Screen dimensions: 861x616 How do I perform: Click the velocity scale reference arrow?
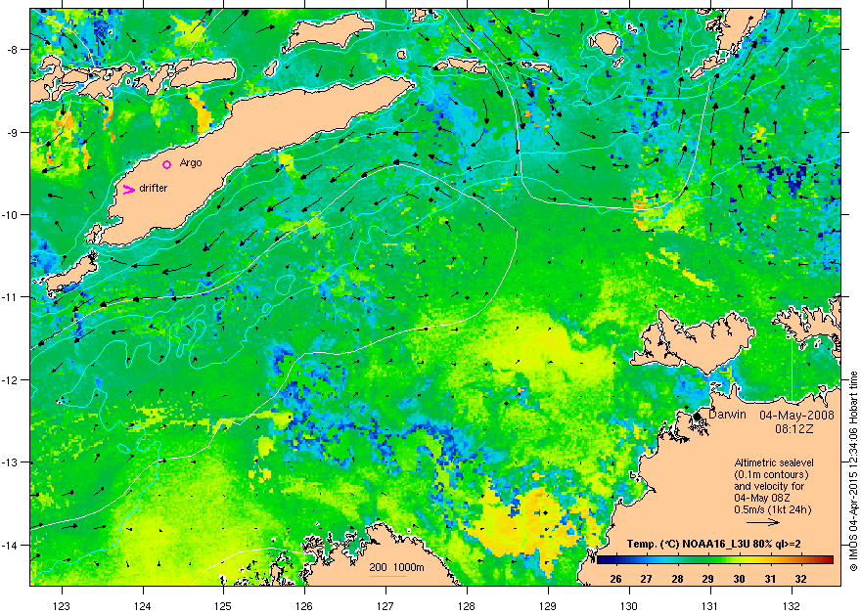coord(763,522)
